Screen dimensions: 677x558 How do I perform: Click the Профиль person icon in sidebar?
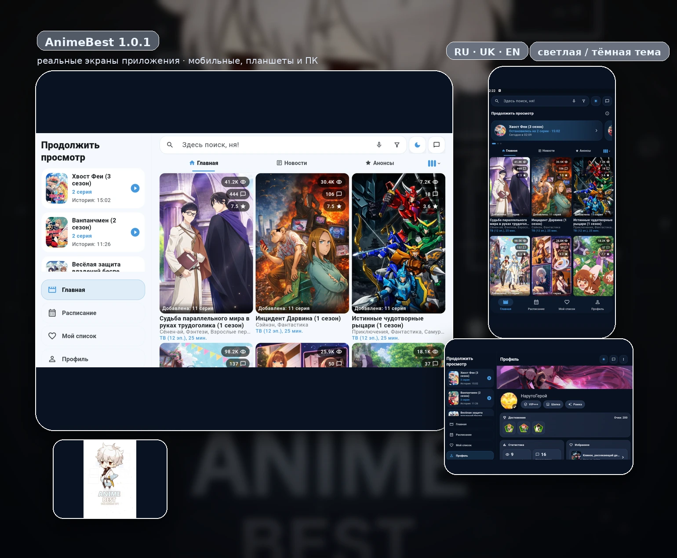pos(52,359)
